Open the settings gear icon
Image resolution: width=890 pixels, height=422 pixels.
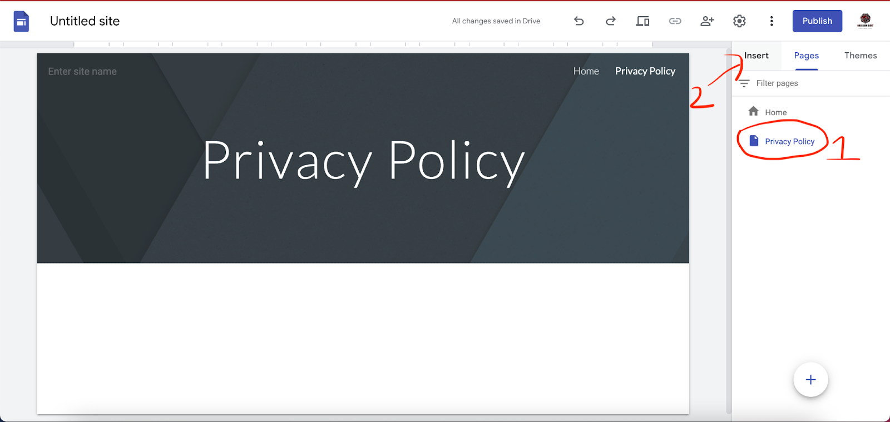coord(739,21)
